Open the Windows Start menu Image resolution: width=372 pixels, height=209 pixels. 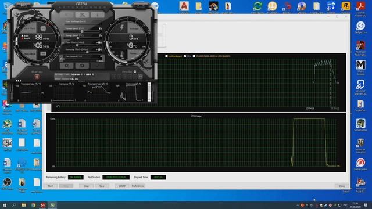(x=5, y=205)
